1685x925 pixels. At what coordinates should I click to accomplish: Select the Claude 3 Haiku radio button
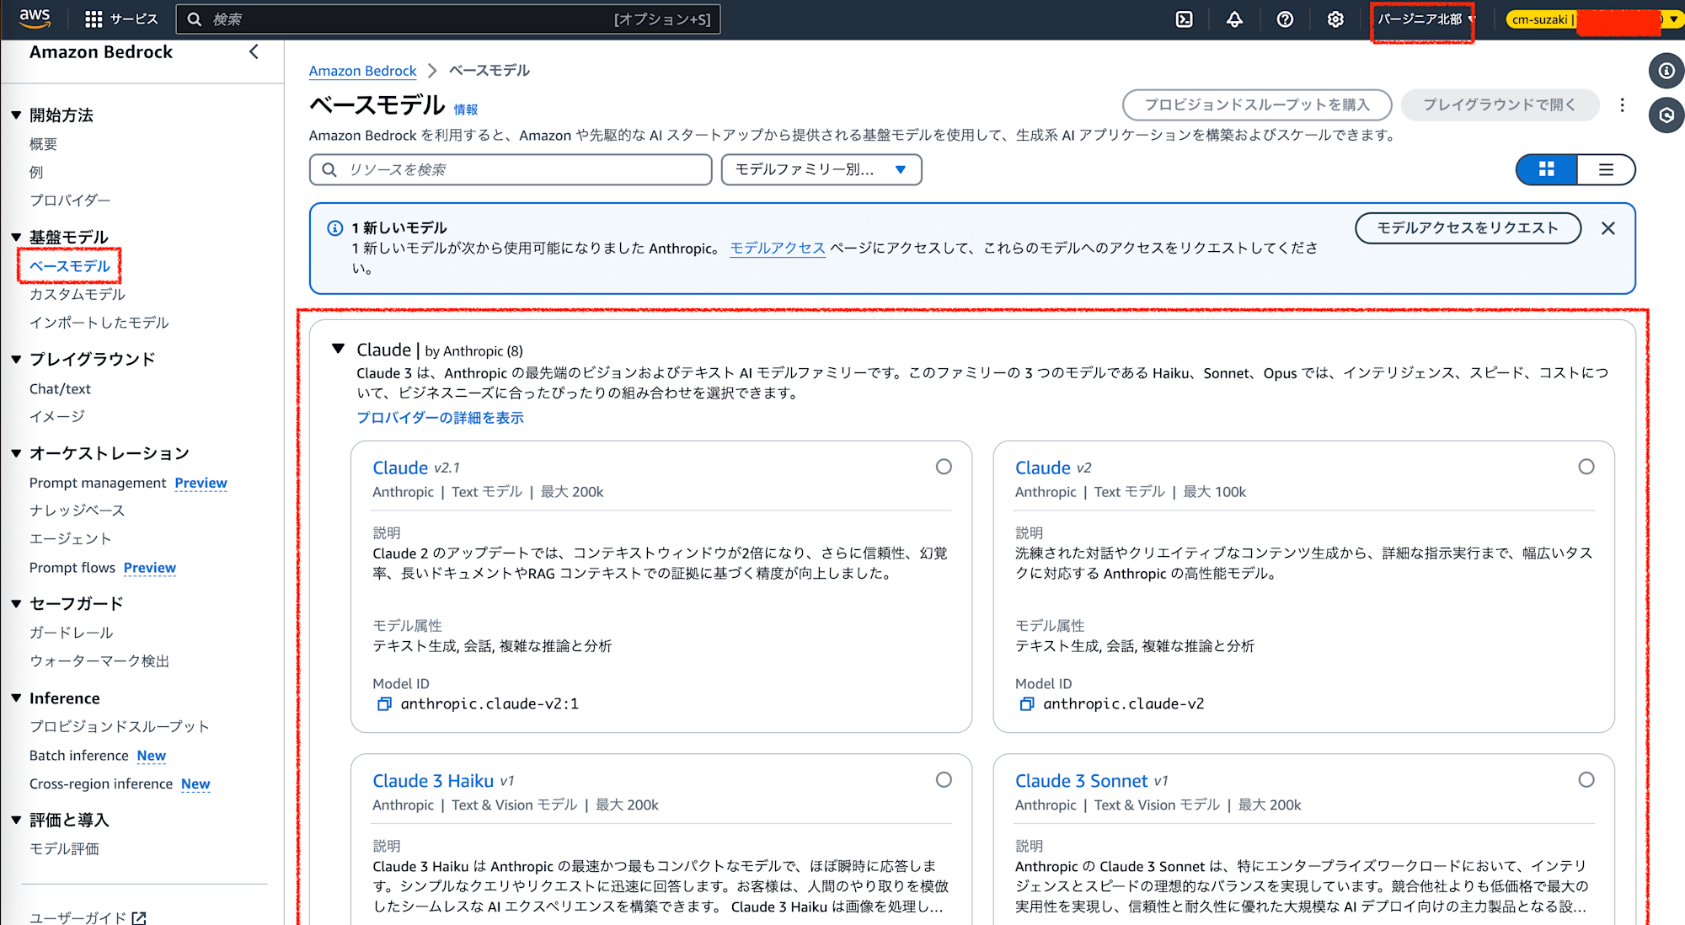tap(944, 780)
